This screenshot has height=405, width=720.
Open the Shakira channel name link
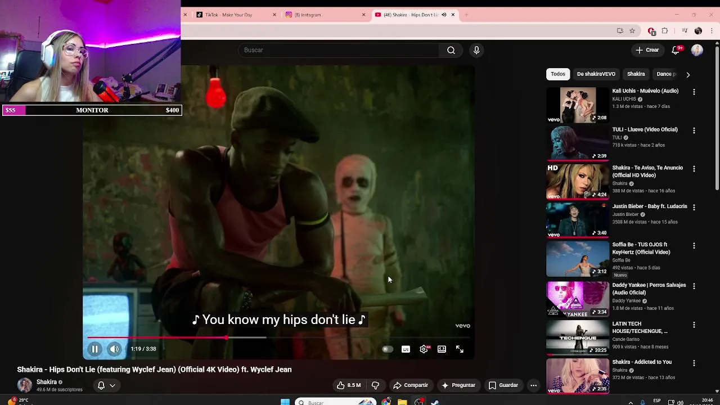click(46, 382)
